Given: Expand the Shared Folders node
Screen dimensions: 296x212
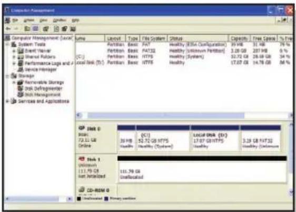Looking at the screenshot, I should click(x=14, y=57).
